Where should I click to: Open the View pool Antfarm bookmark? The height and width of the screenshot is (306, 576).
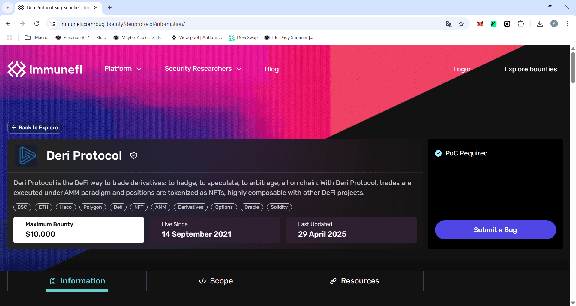[197, 37]
